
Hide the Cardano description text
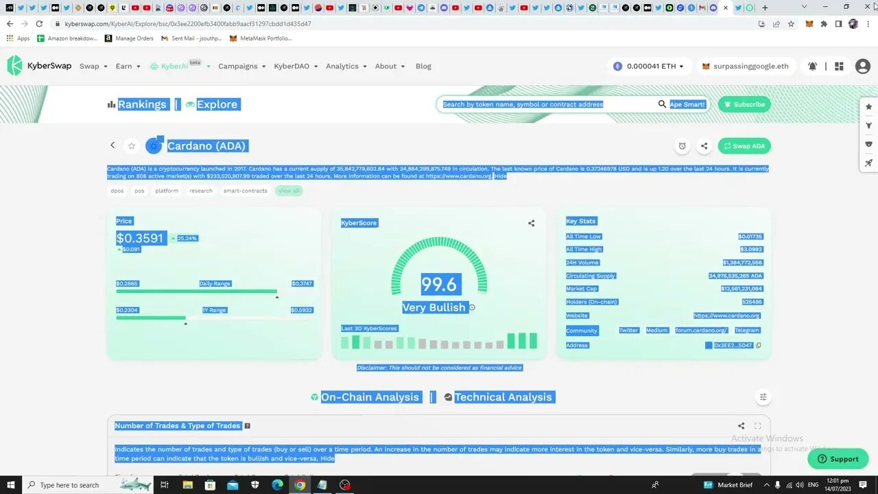pos(500,176)
